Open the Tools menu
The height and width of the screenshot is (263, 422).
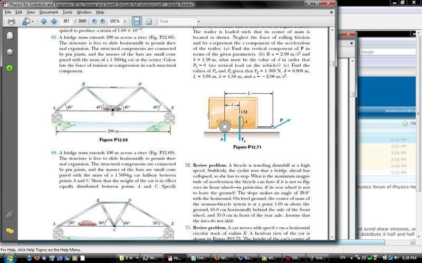pos(67,12)
